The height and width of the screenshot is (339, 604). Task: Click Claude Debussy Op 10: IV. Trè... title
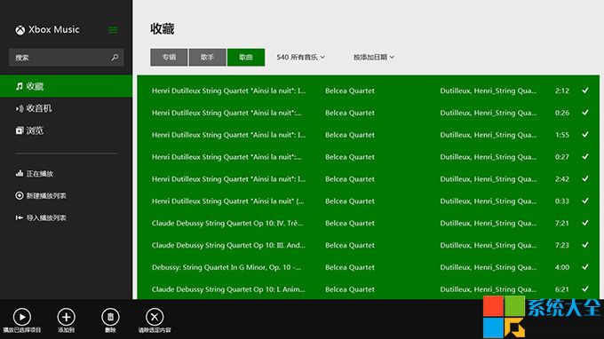coord(227,223)
